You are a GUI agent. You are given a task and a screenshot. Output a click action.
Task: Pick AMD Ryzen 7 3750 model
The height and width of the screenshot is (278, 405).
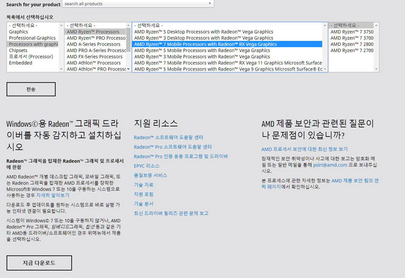(x=352, y=32)
